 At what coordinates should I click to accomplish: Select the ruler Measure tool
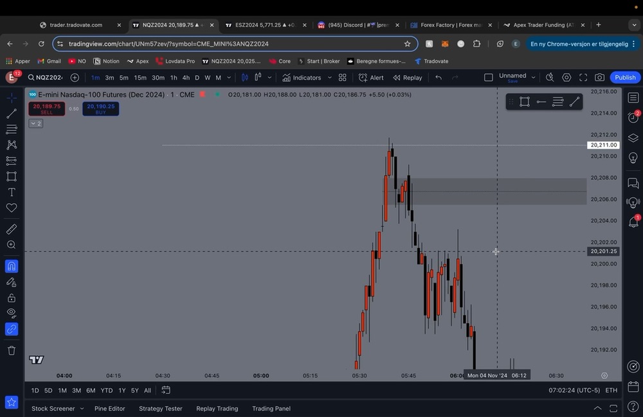12,229
